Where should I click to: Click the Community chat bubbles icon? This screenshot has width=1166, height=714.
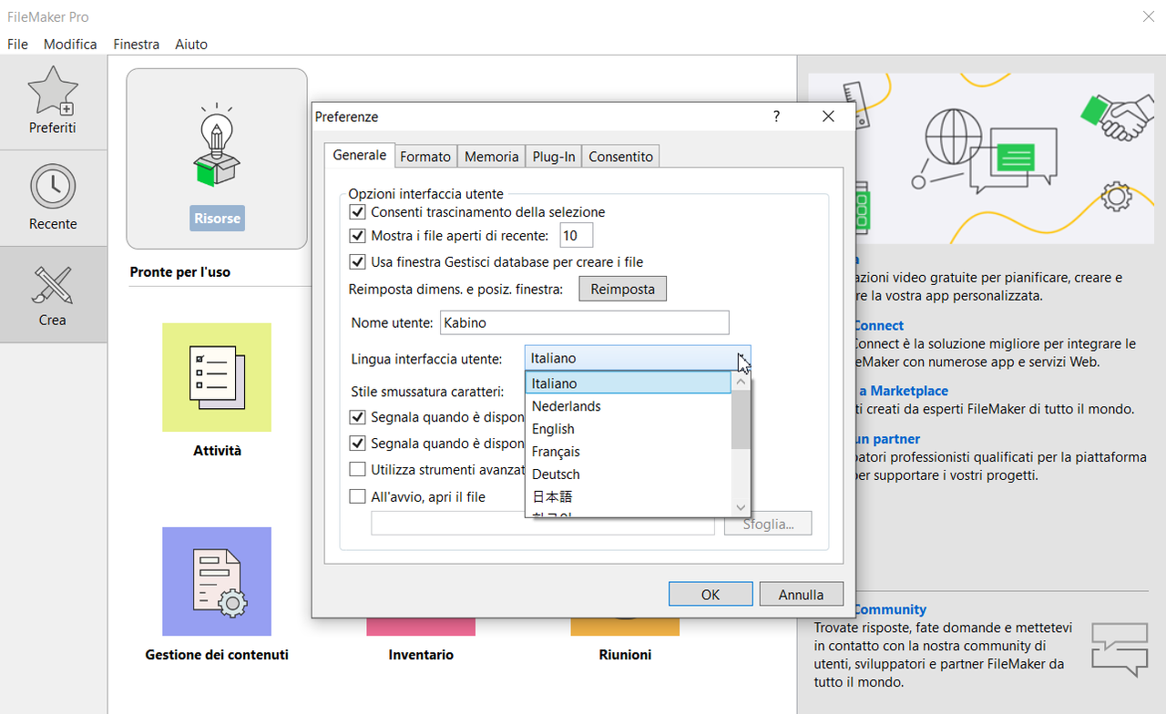1120,648
